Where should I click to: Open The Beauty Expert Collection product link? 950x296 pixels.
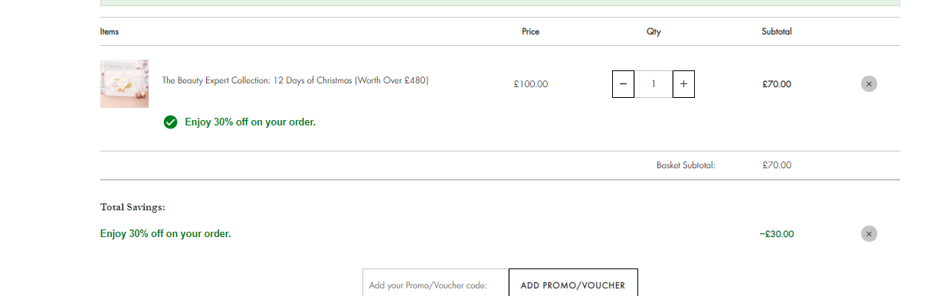(295, 80)
